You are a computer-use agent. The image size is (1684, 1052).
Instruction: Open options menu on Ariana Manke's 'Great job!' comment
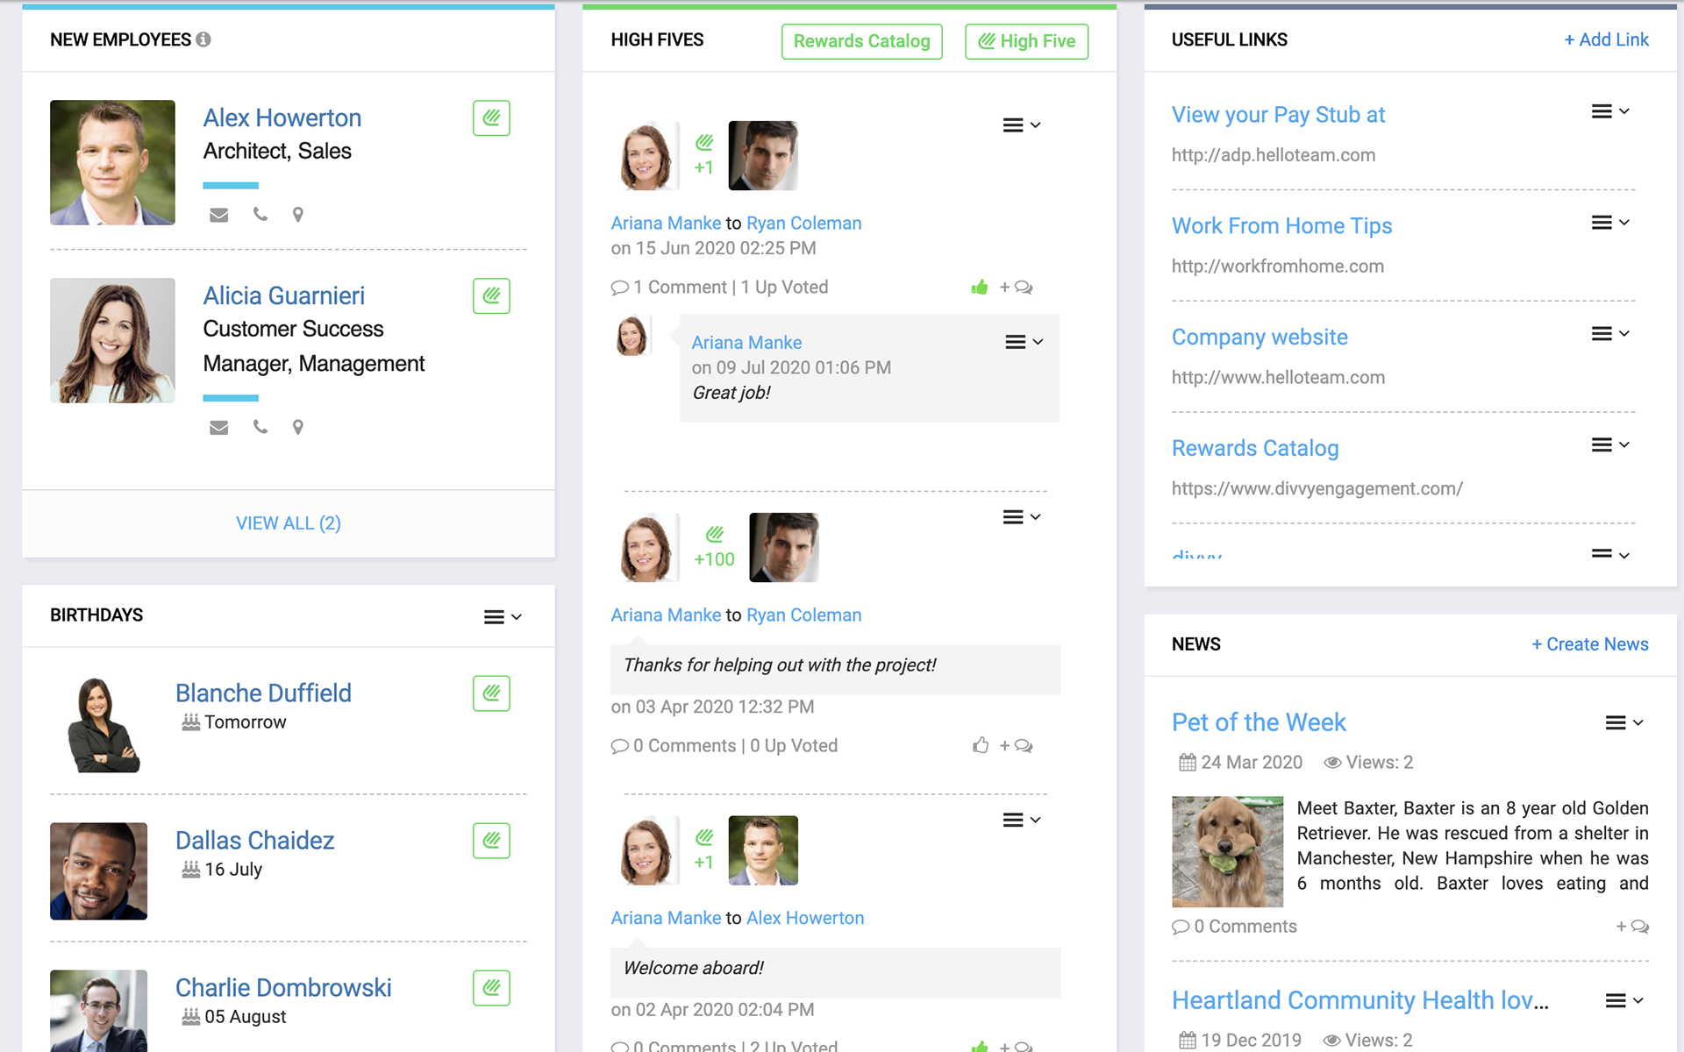[x=1024, y=342]
